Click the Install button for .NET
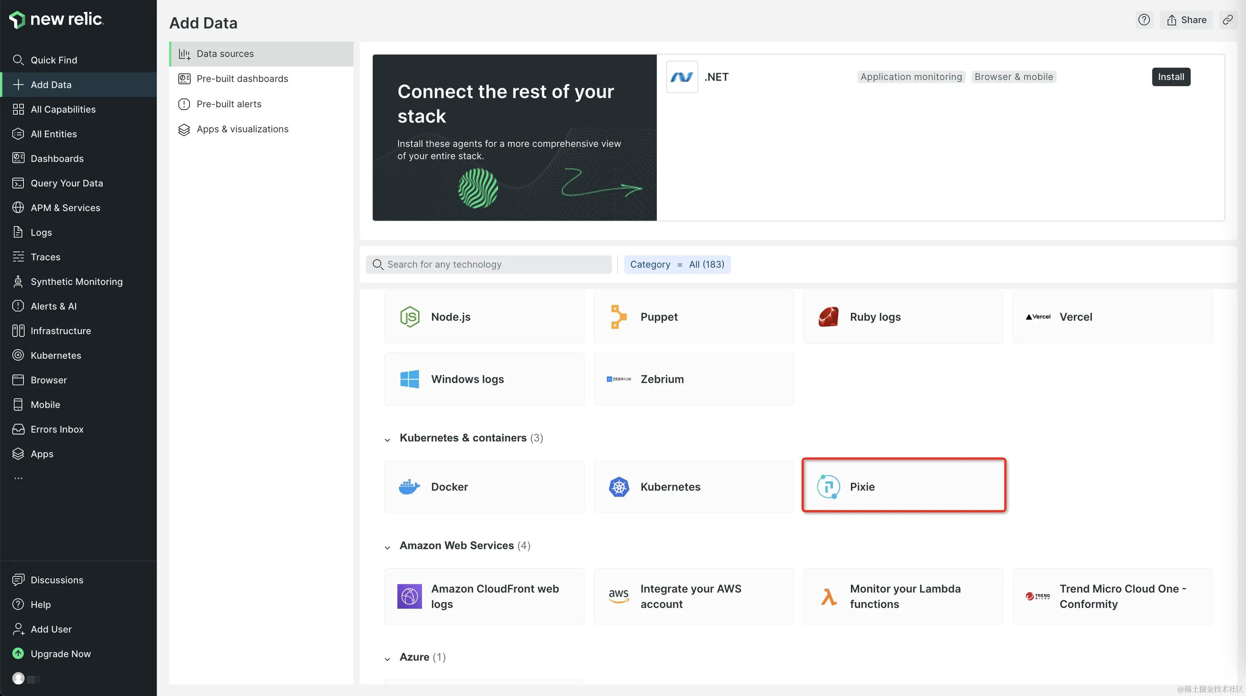This screenshot has width=1246, height=696. (1171, 77)
